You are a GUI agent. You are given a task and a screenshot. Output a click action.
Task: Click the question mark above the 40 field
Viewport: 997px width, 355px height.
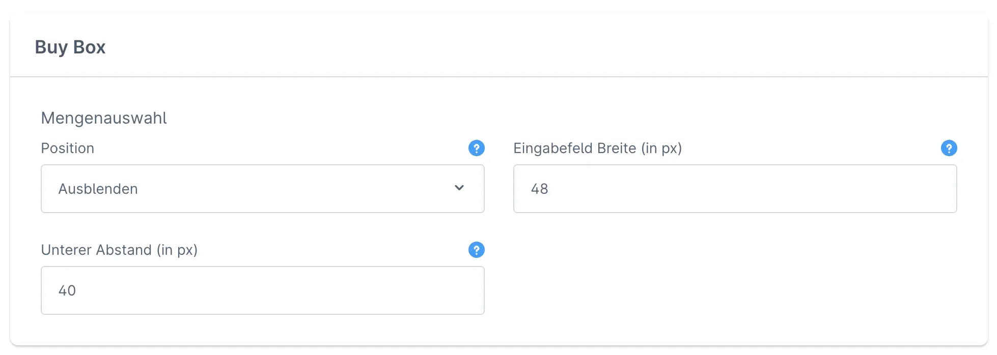(x=476, y=250)
